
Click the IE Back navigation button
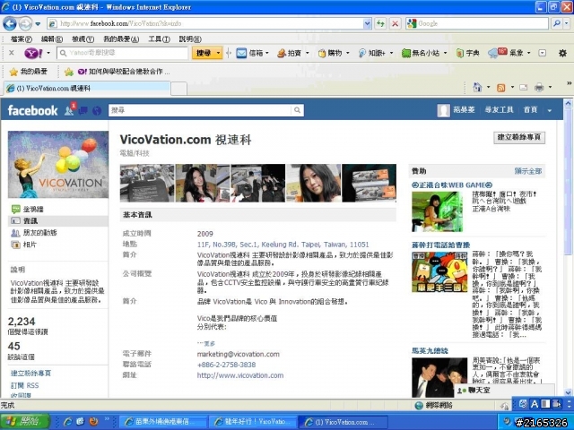pos(10,24)
